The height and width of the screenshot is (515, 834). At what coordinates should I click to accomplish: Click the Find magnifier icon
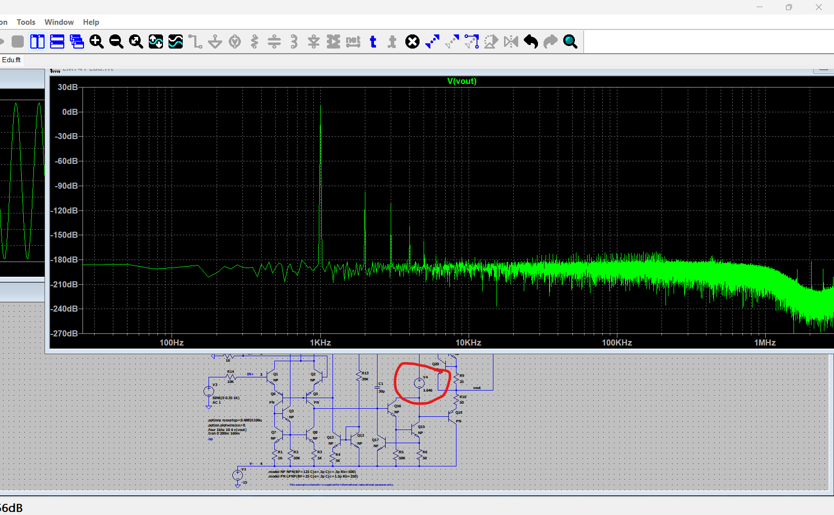(x=570, y=41)
